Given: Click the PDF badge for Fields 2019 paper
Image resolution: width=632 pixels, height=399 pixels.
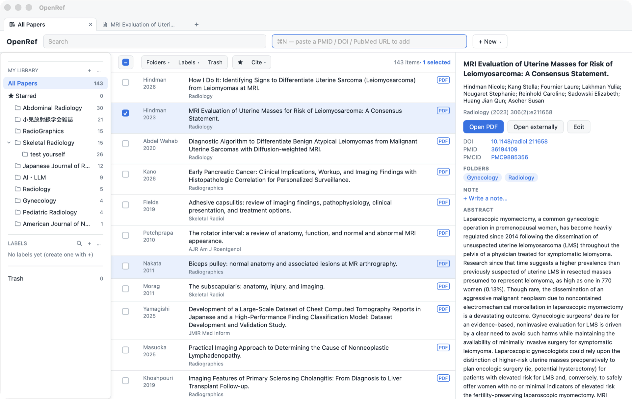Looking at the screenshot, I should tap(443, 202).
